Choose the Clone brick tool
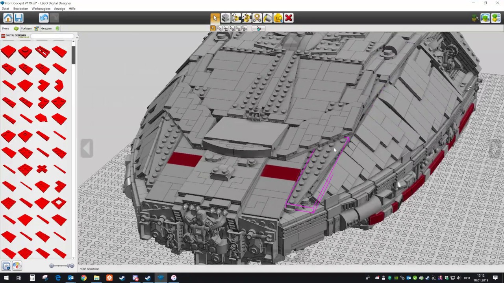Viewport: 504px width, 283px height. pos(225,18)
